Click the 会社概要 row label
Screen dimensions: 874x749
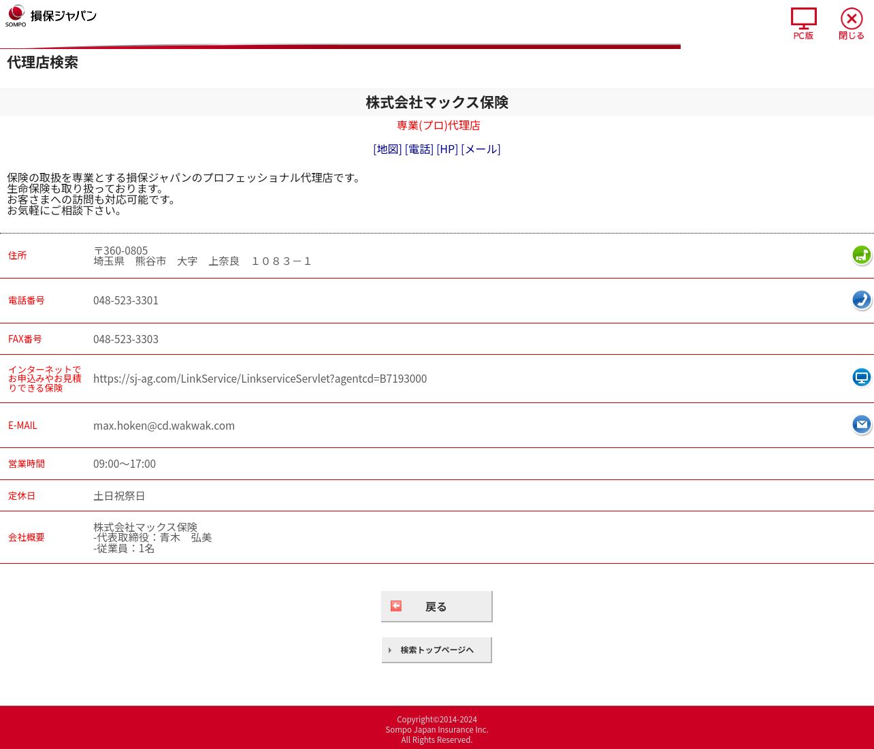click(x=27, y=537)
